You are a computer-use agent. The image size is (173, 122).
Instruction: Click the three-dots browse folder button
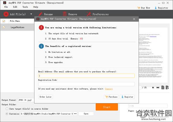(x=75, y=114)
